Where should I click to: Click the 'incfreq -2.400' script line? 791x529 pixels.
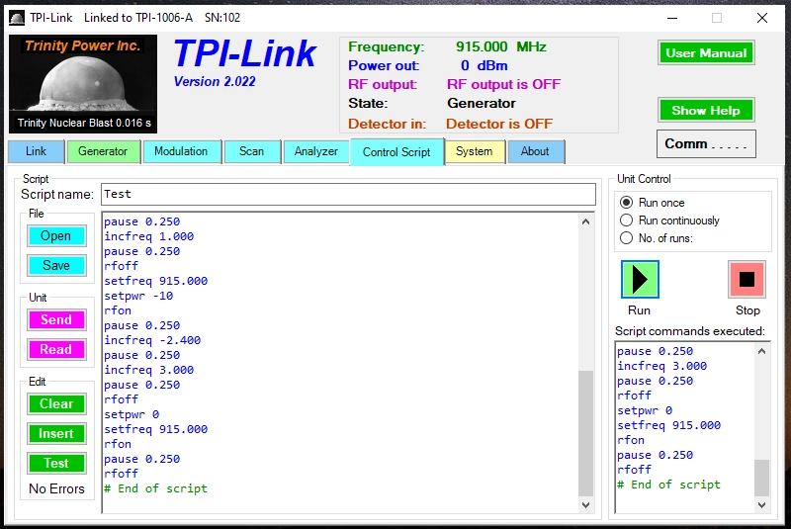point(152,340)
